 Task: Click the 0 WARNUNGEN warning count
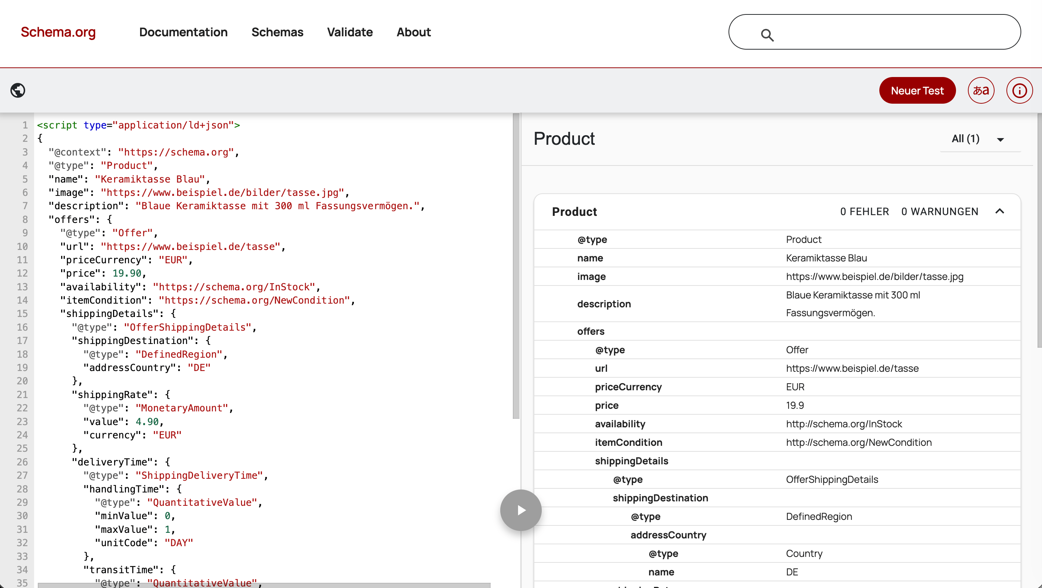tap(940, 211)
